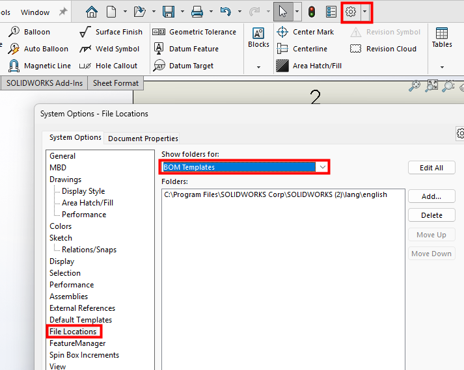464x370 pixels.
Task: Expand the Select tool dropdown arrow
Action: pos(297,12)
